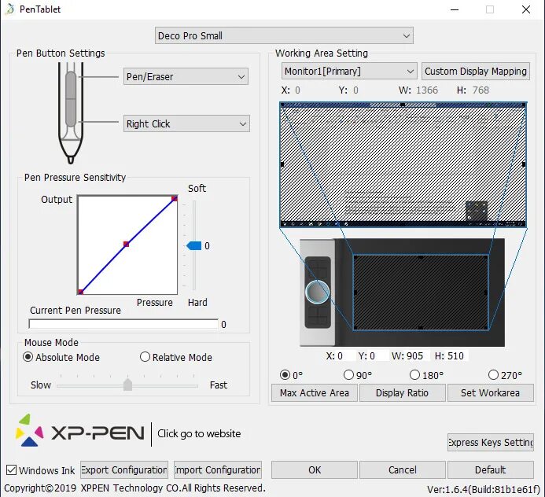The image size is (545, 497).
Task: Click the dial wheel on the tablet image
Action: coord(317,292)
